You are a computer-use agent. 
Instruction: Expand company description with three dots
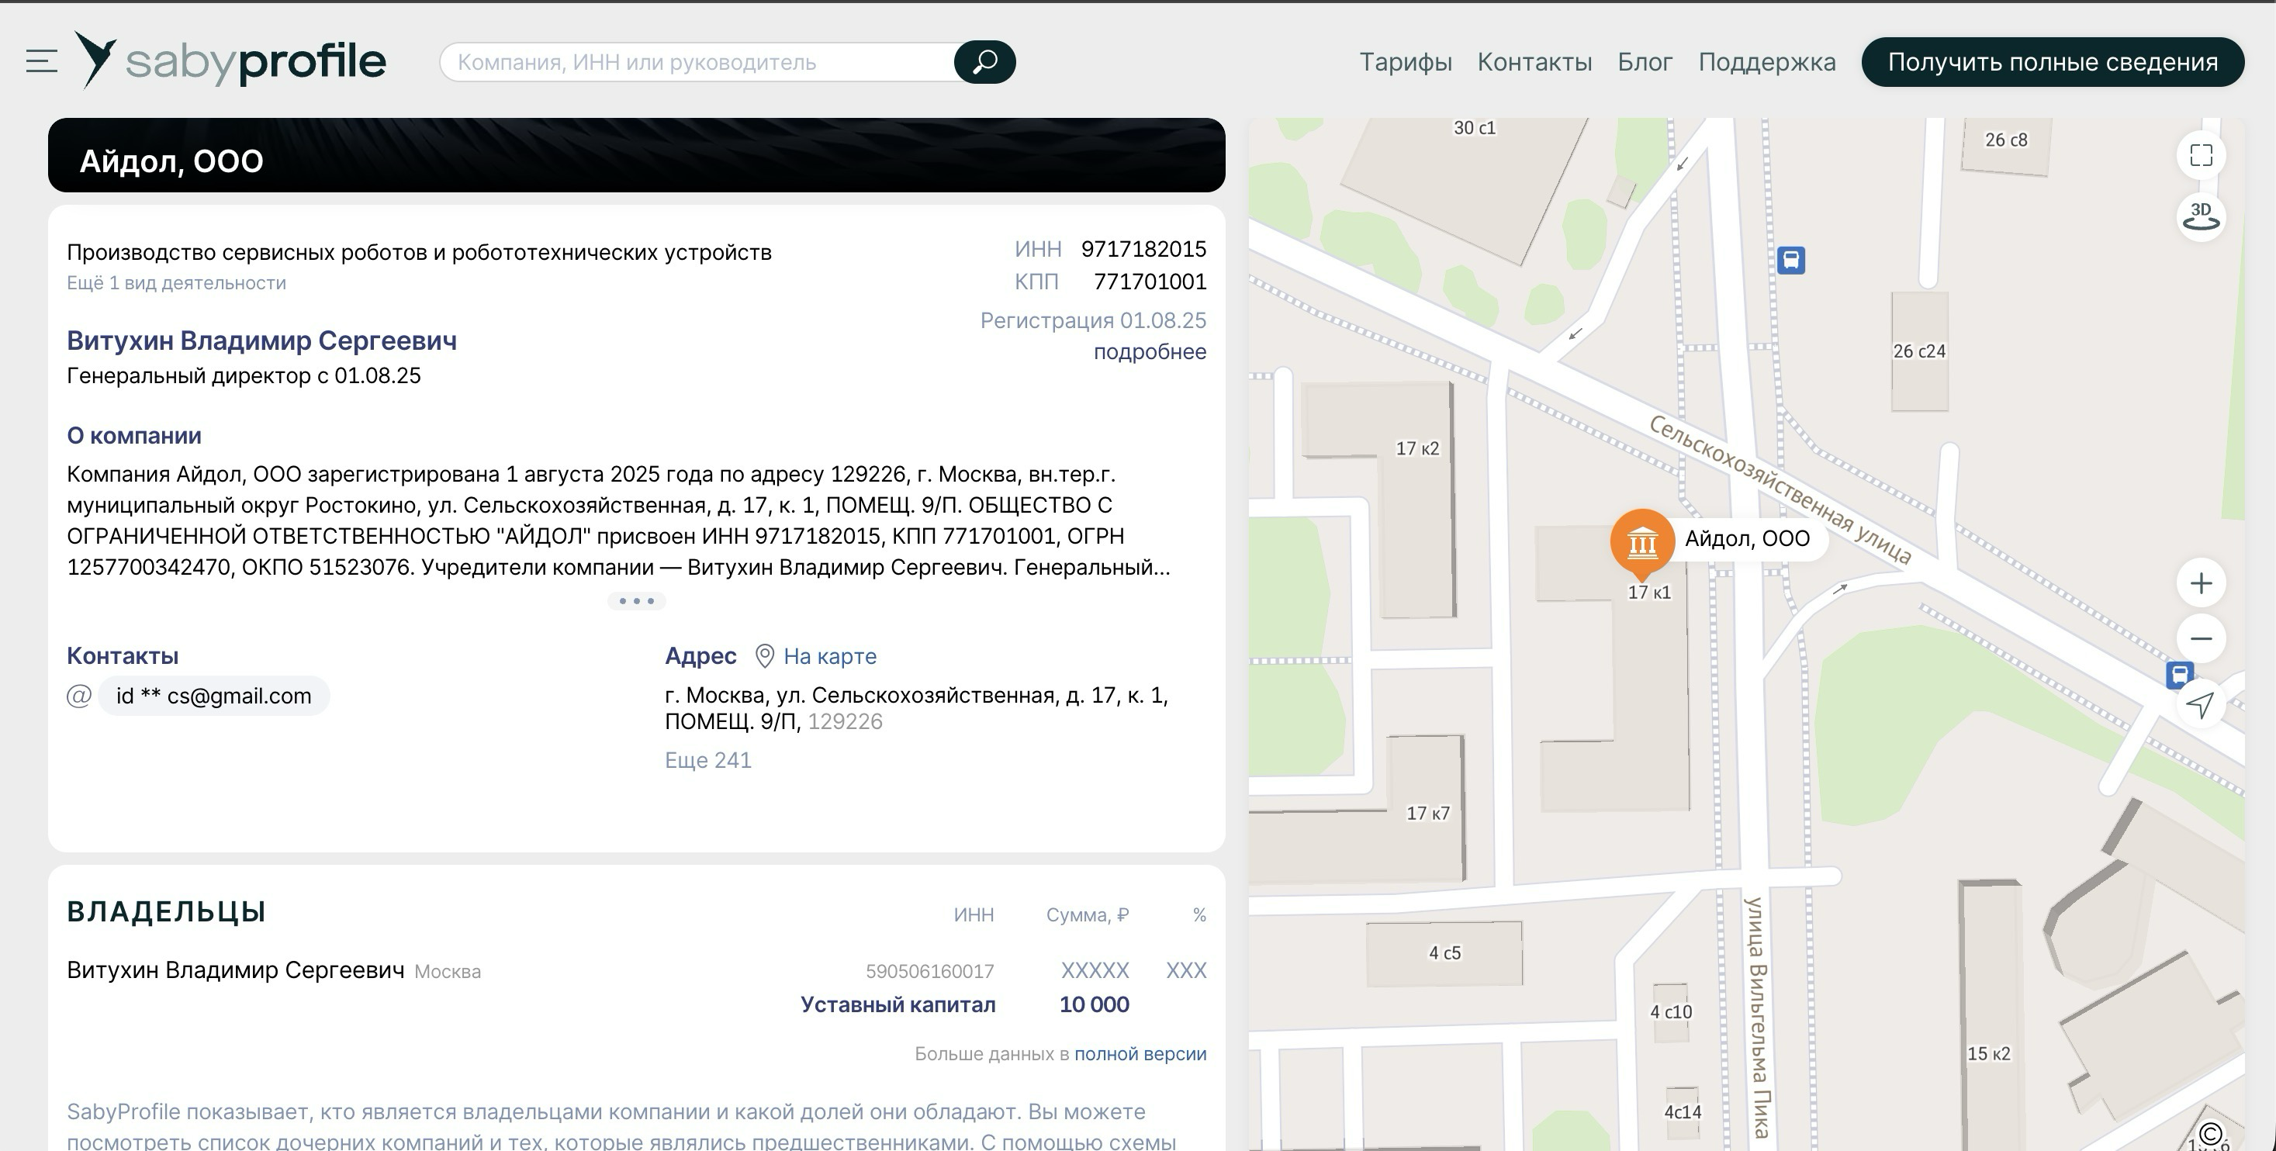[x=636, y=600]
